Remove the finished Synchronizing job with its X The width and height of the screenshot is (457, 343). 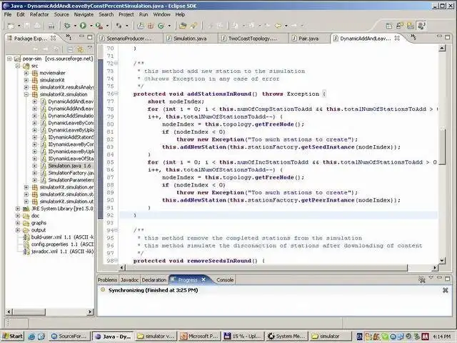445,290
